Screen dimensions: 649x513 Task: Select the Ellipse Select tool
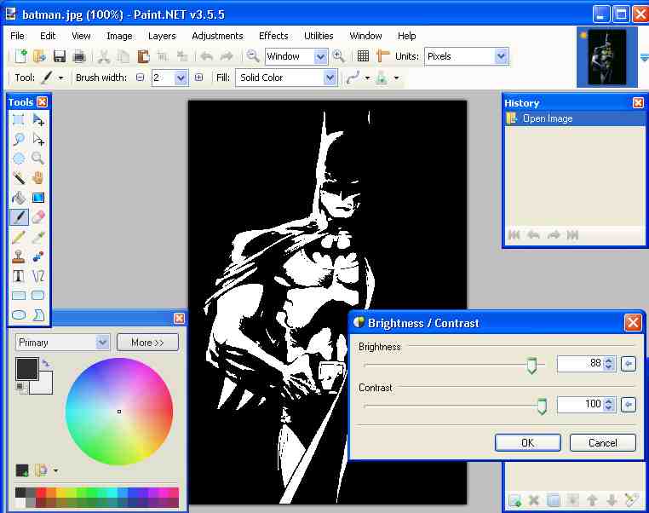(18, 159)
